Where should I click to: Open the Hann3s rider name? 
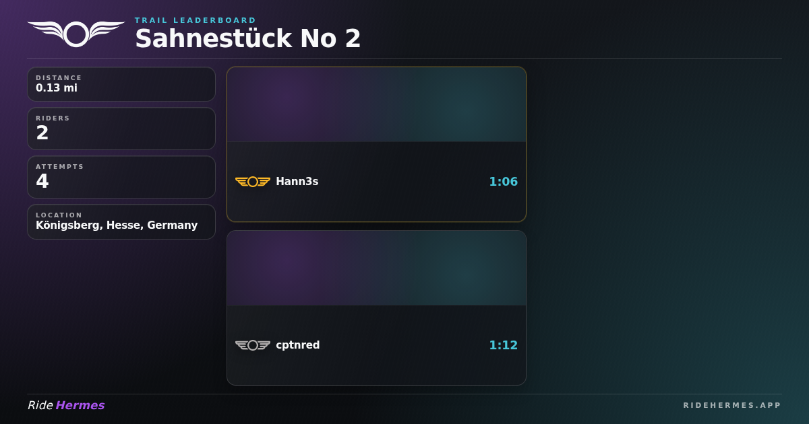click(x=297, y=182)
